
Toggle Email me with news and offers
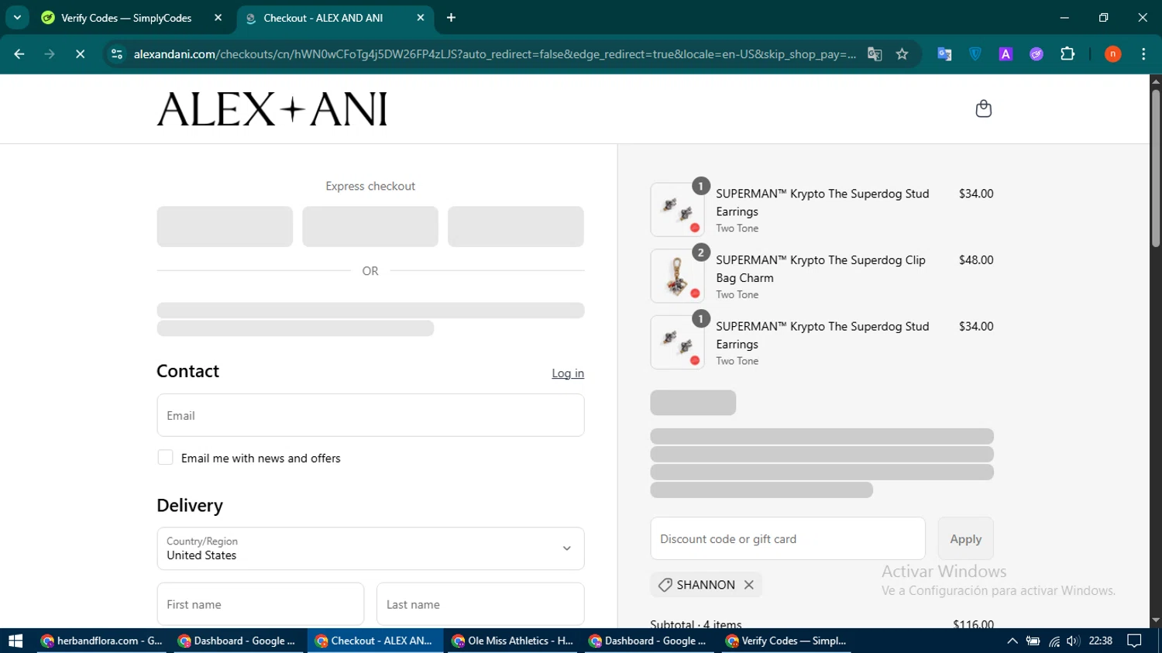point(165,458)
